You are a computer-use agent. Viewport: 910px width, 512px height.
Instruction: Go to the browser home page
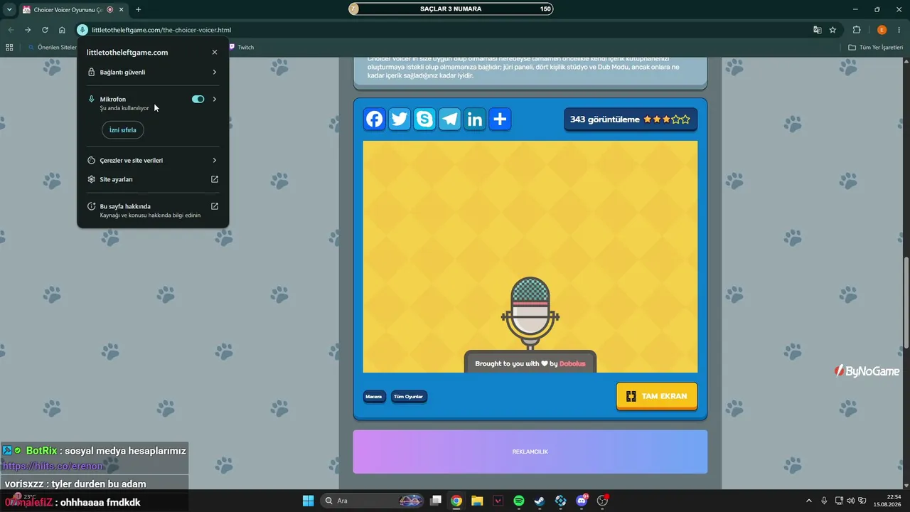[62, 30]
